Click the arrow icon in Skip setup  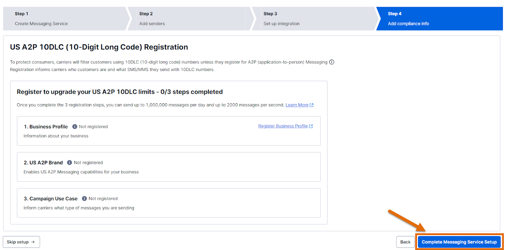[x=33, y=242]
